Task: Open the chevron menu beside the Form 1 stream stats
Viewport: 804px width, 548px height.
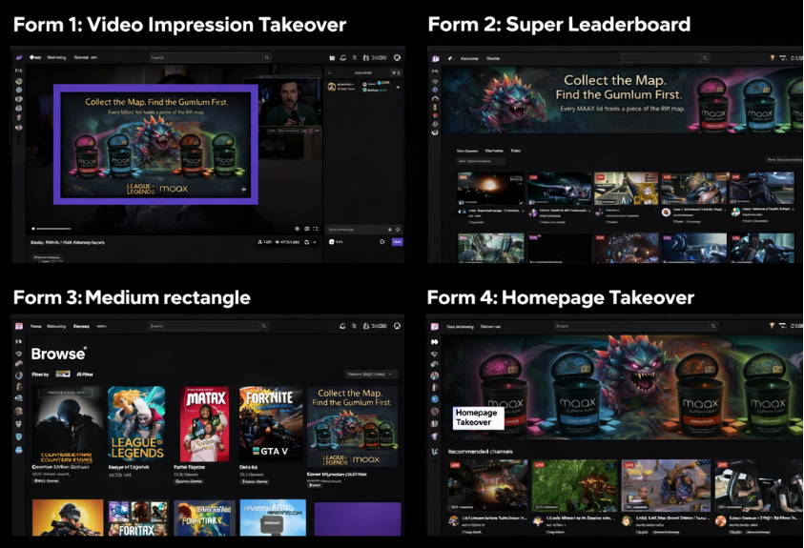Action: pos(315,242)
